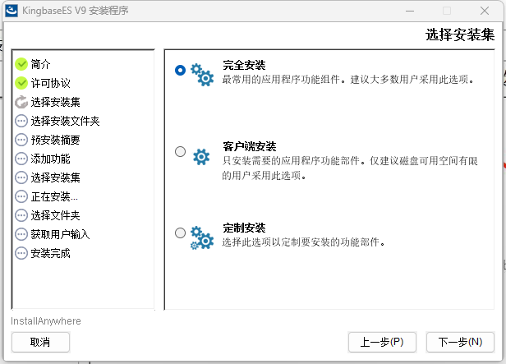506x364 pixels.
Task: Click description starting 只安装需要的应用程序功能部件
Action: point(350,168)
